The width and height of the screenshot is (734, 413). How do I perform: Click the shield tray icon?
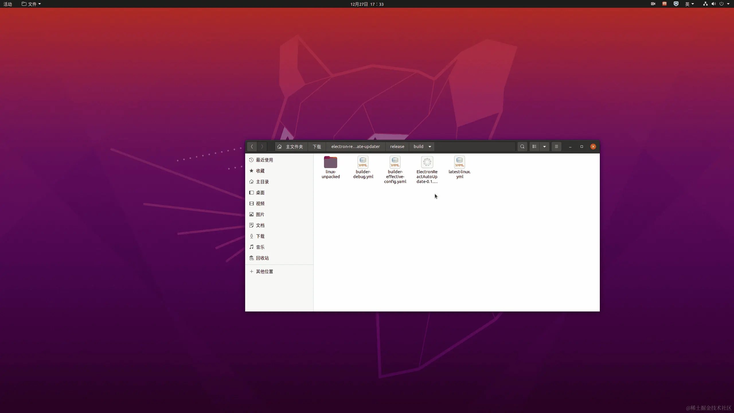[676, 4]
